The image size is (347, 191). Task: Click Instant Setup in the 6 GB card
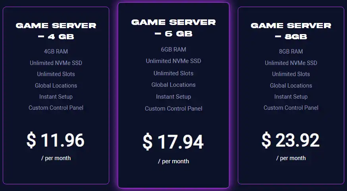pos(173,97)
